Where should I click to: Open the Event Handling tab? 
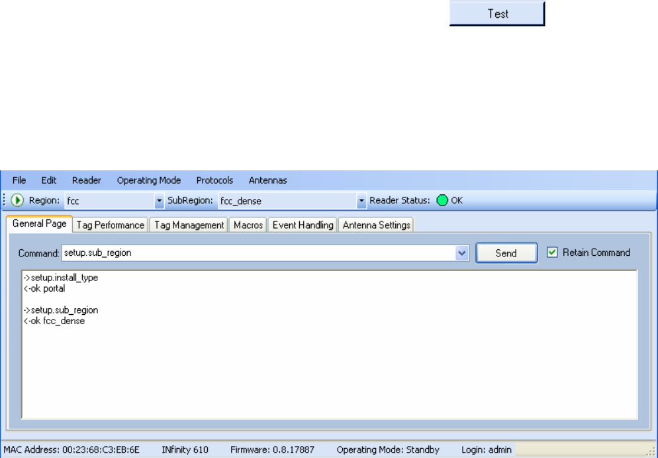tap(303, 225)
